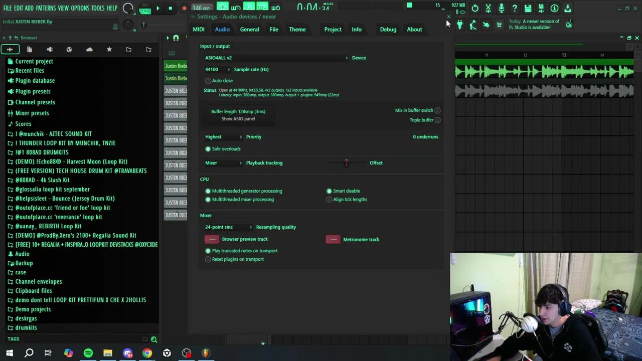
Task: Click the scissors cut-tool icon in toolbar
Action: pyautogui.click(x=488, y=8)
